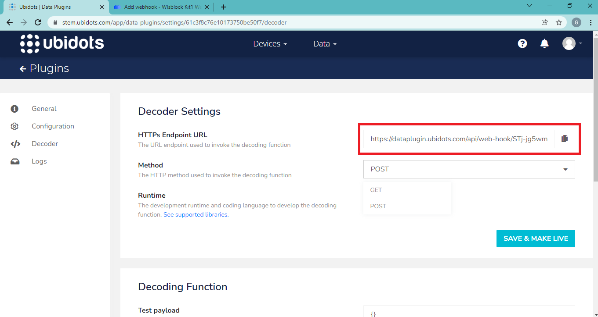598x317 pixels.
Task: Click the HTTPs Endpoint URL text field
Action: 459,139
